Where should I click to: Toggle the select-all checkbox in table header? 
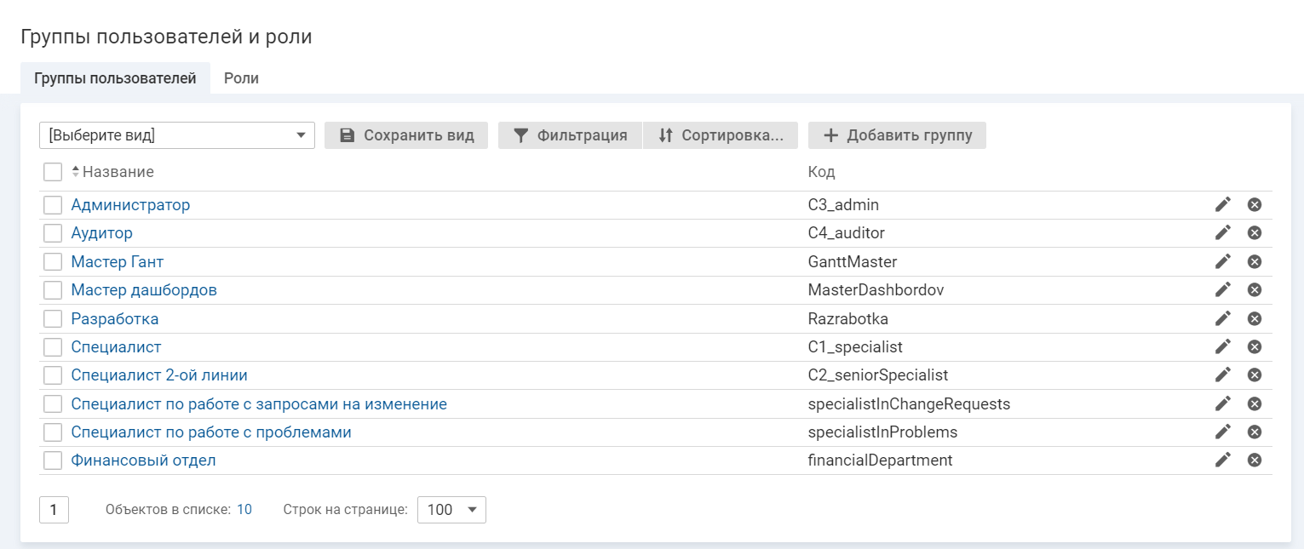click(53, 172)
